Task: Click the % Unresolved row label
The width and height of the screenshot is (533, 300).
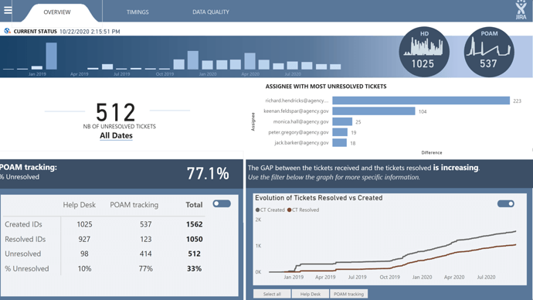Action: point(27,269)
